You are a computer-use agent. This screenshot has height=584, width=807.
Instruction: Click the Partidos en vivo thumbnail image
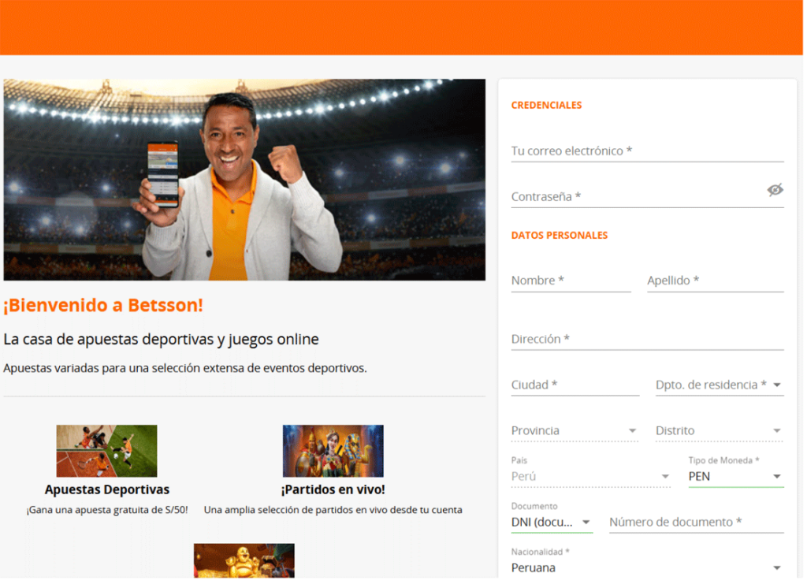pos(333,451)
